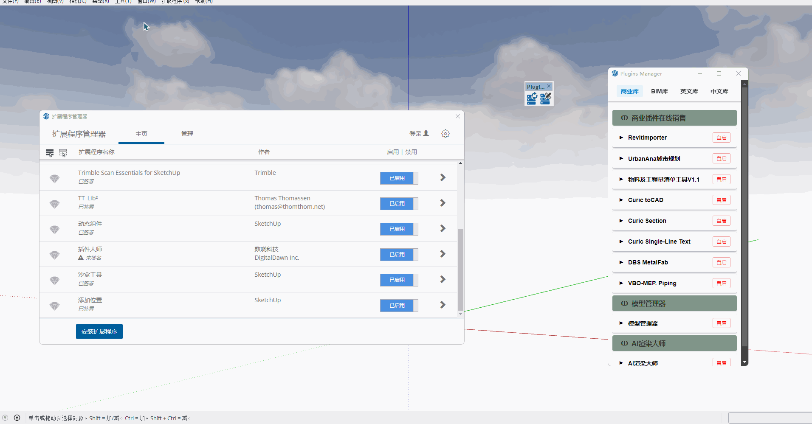
Task: Expand Curic Section plugin entry
Action: [x=621, y=221]
